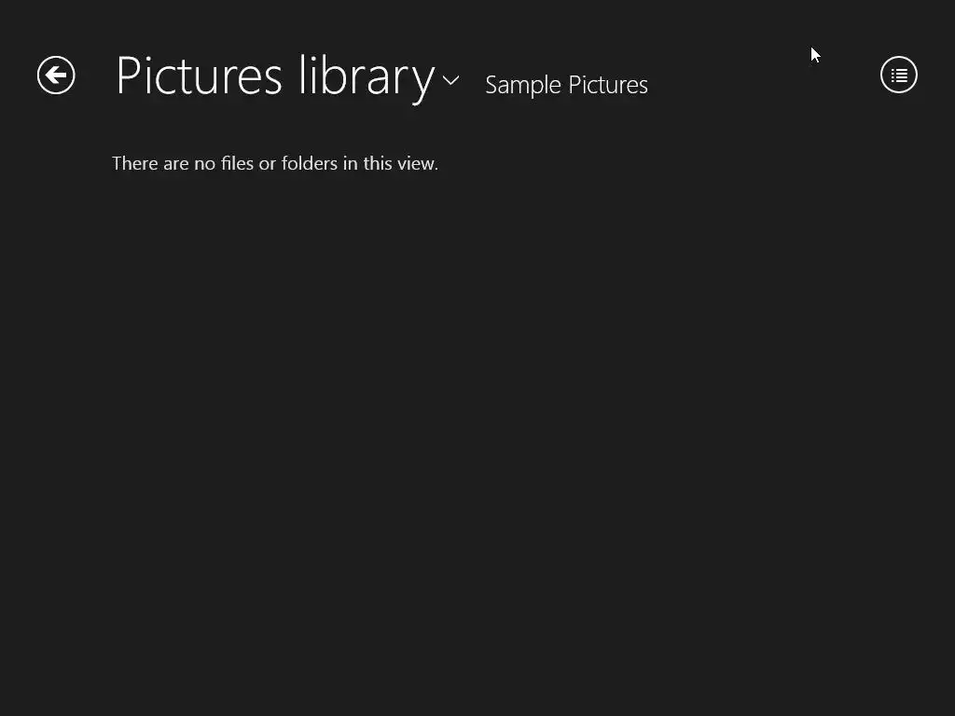Click the Pictures library title

[275, 76]
